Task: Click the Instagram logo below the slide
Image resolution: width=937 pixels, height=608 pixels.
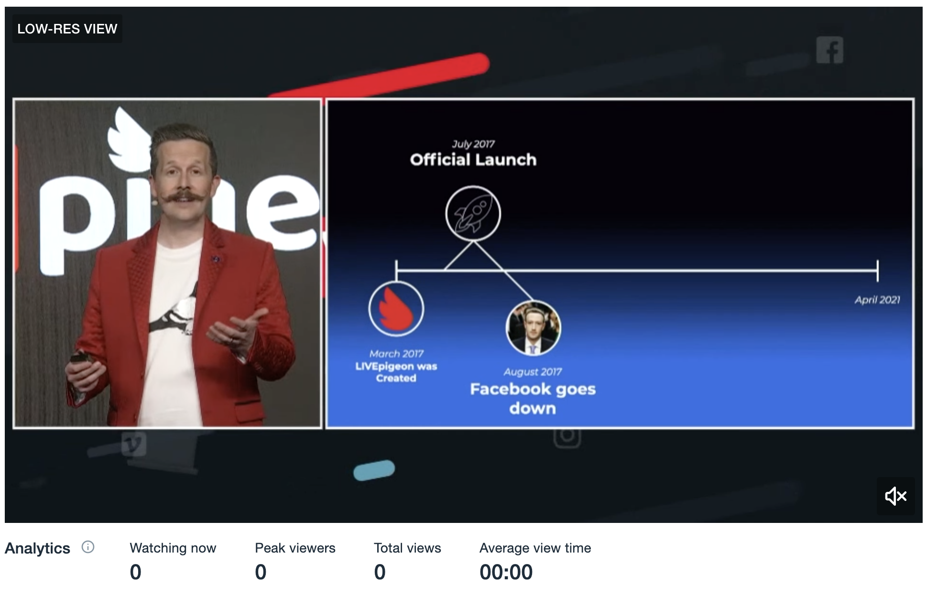Action: [567, 436]
